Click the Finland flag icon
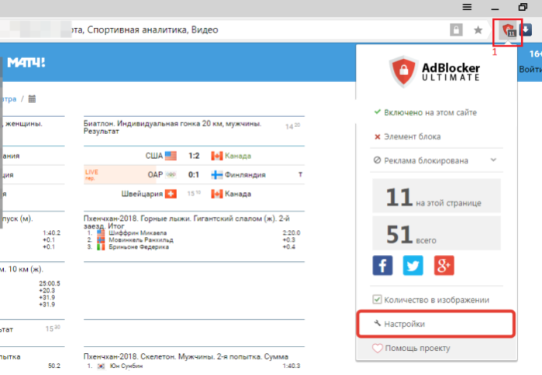 pos(217,175)
